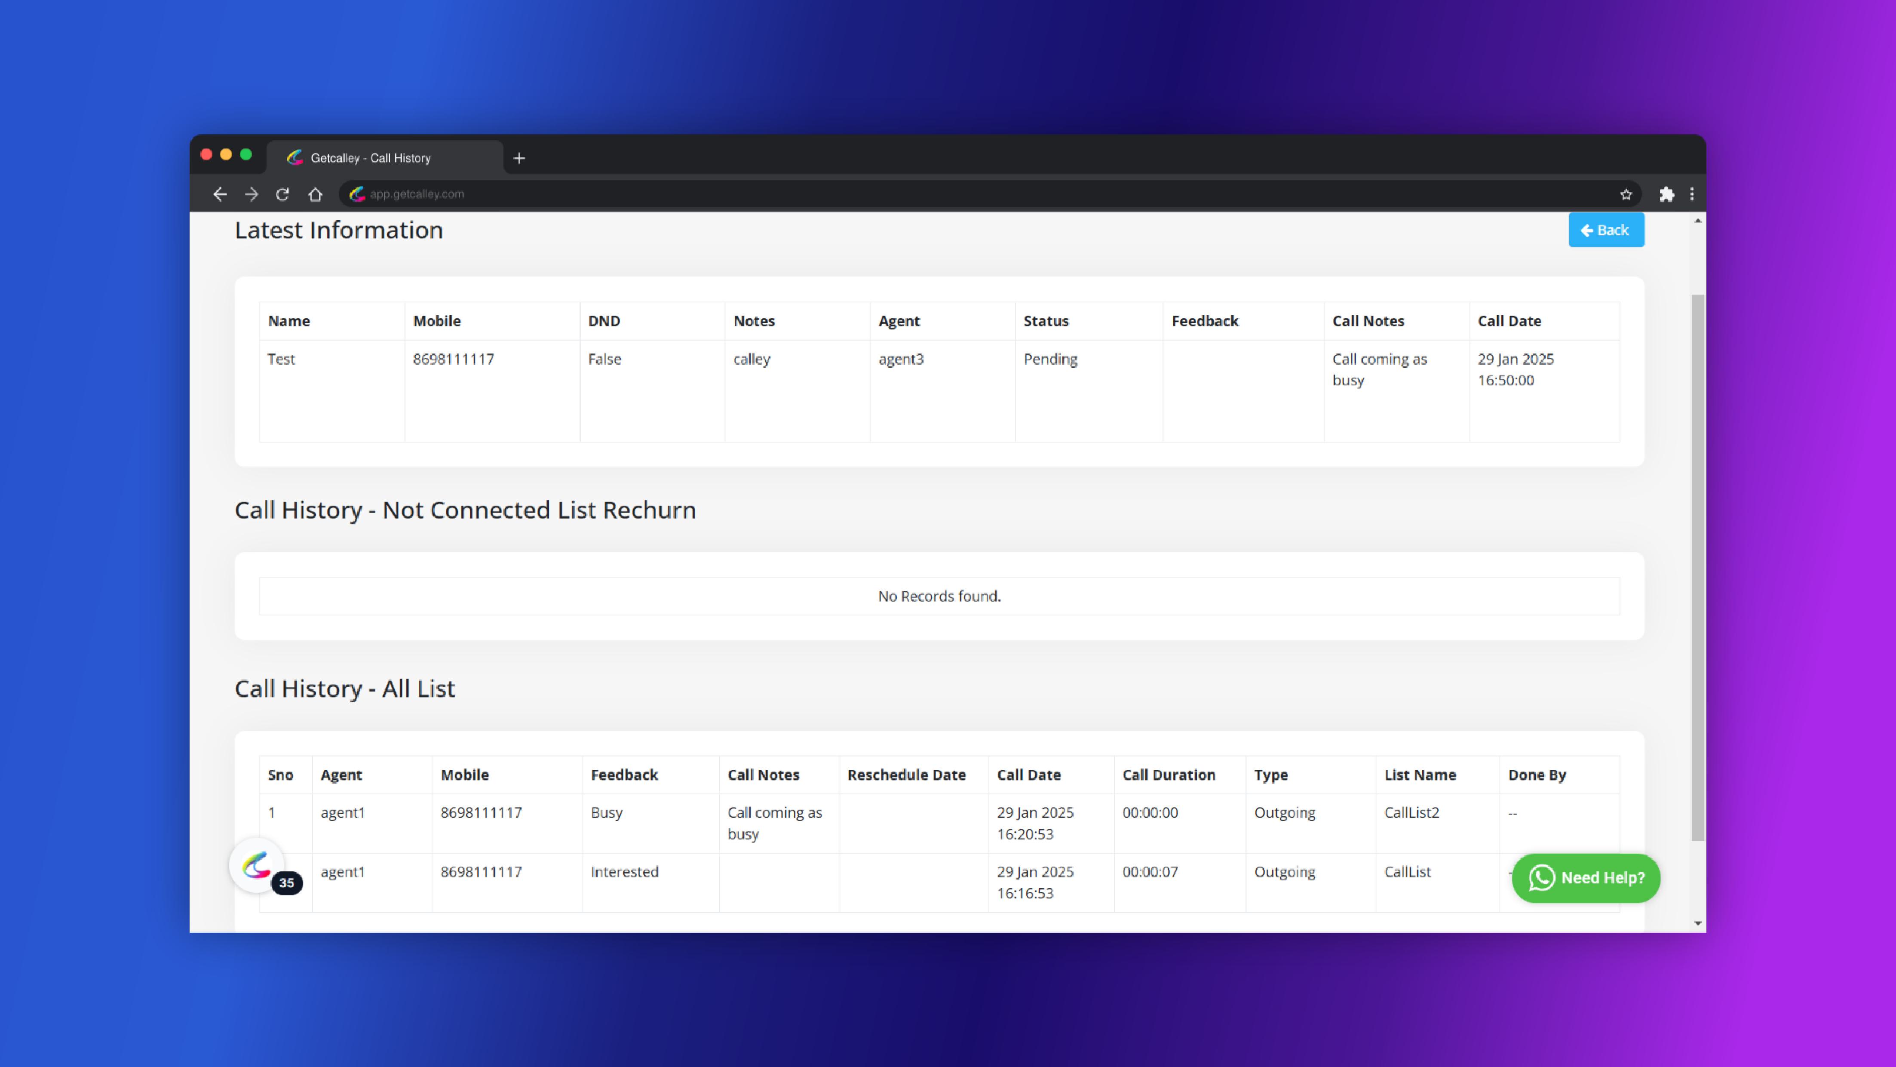The height and width of the screenshot is (1067, 1896).
Task: Click the Not Connected List Rechurn heading
Action: pyautogui.click(x=465, y=510)
